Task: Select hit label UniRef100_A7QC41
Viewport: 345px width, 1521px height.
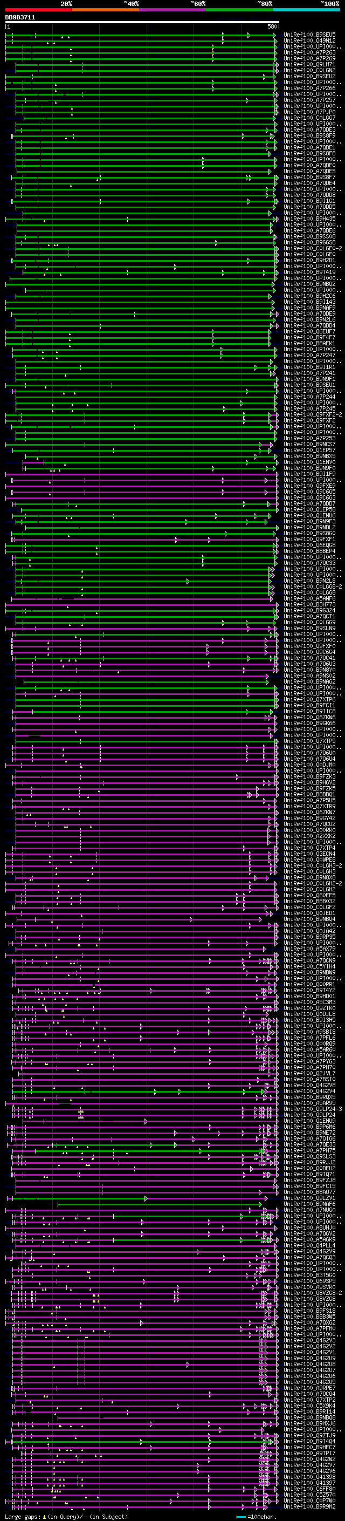Action: tap(309, 658)
